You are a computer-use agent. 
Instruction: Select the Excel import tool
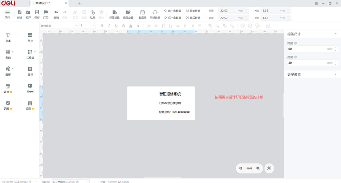30,88
